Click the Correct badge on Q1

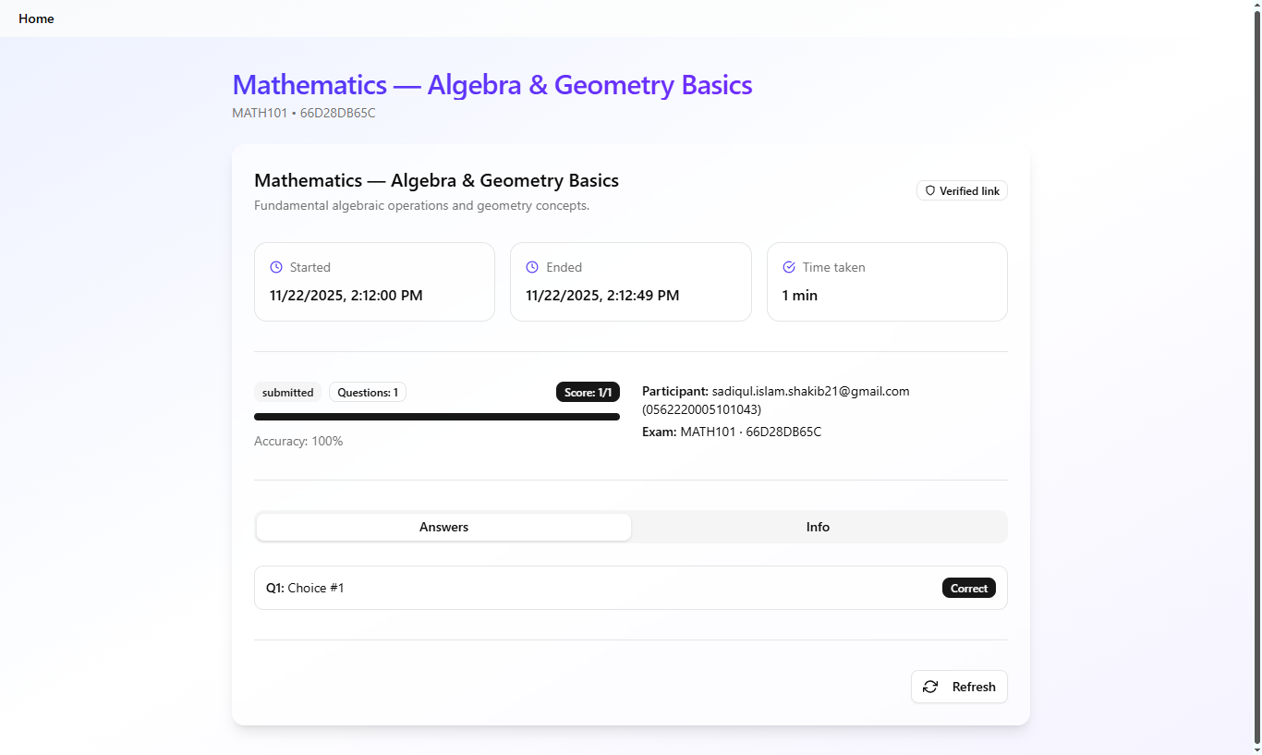(968, 589)
